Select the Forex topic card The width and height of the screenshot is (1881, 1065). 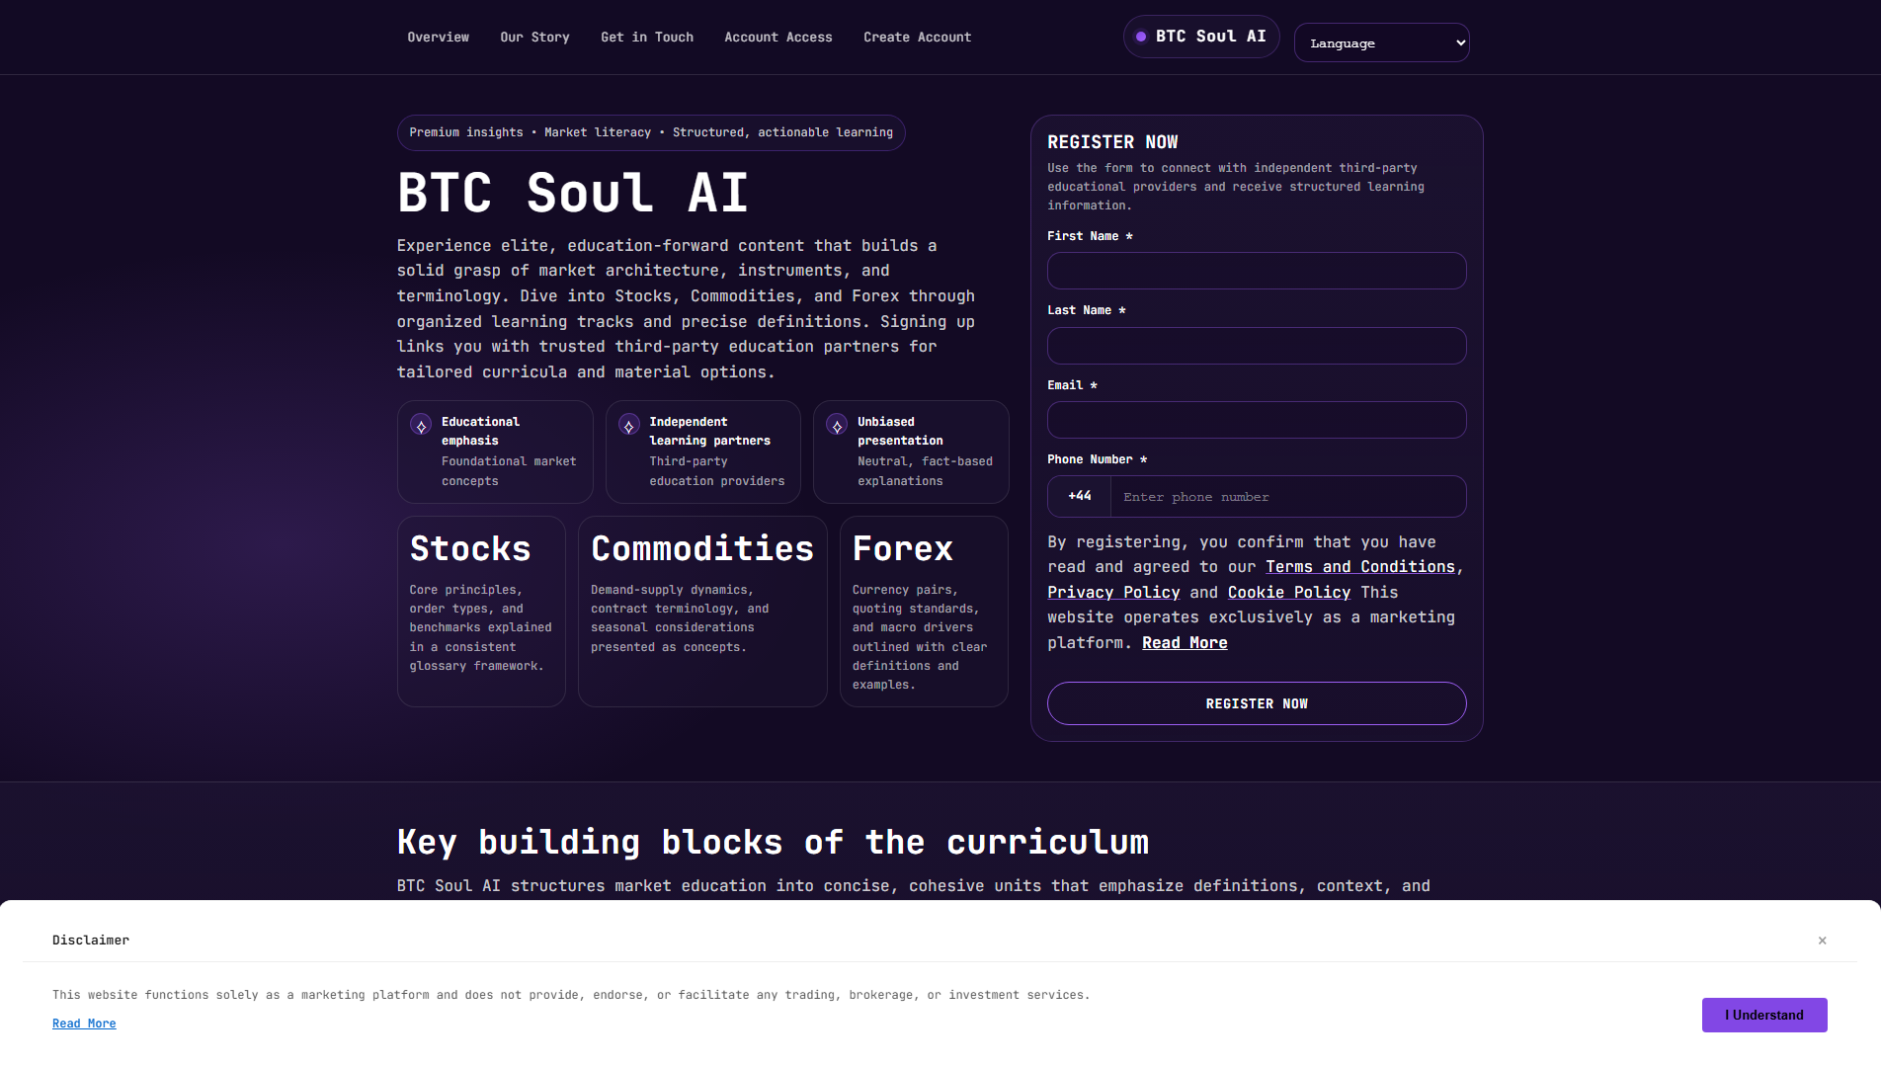click(x=924, y=612)
